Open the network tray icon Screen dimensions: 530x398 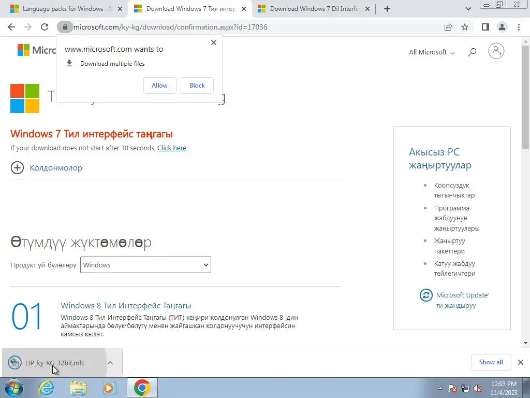click(x=465, y=389)
